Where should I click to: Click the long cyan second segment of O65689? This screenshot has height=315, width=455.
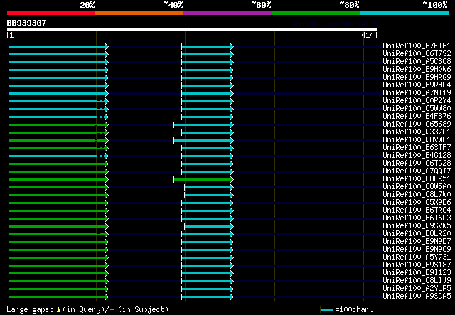tap(203, 125)
